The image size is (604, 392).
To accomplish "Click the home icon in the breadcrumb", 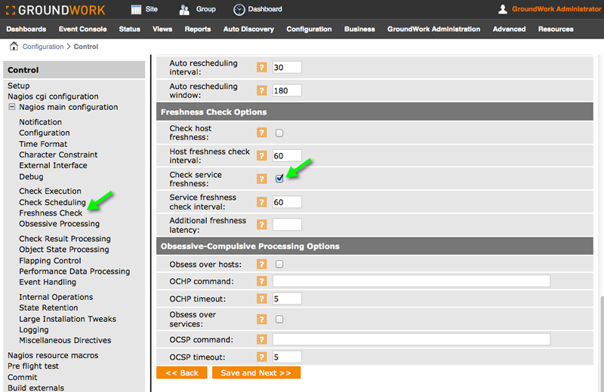I will tap(14, 46).
